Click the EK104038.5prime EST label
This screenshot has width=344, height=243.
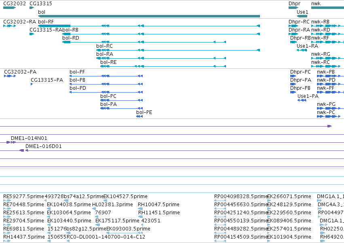pyautogui.click(x=69, y=204)
